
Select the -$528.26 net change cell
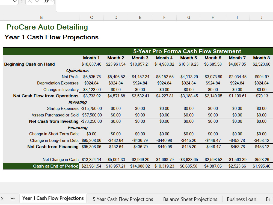[x=262, y=160]
